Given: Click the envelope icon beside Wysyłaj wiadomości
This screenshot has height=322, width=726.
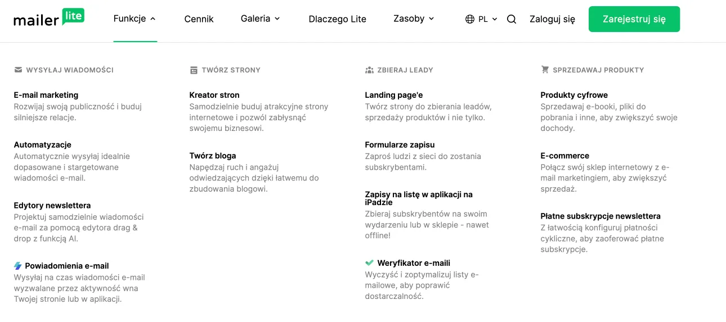Looking at the screenshot, I should [18, 70].
